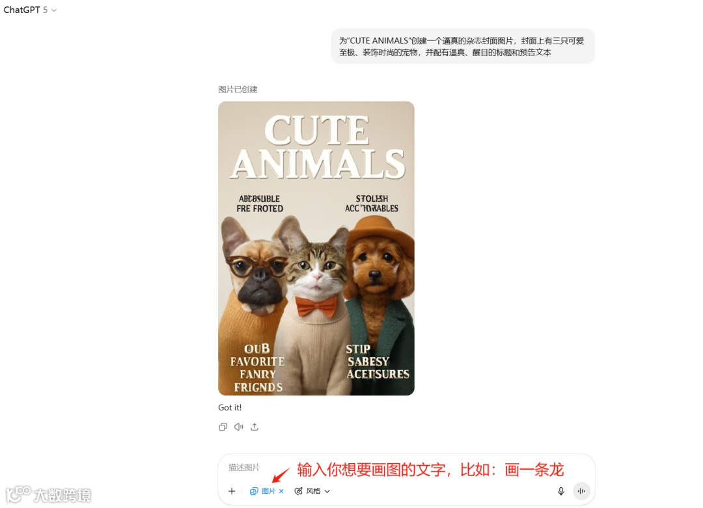The height and width of the screenshot is (508, 703).
Task: Play response aloud with the speaker icon
Action: tap(238, 427)
